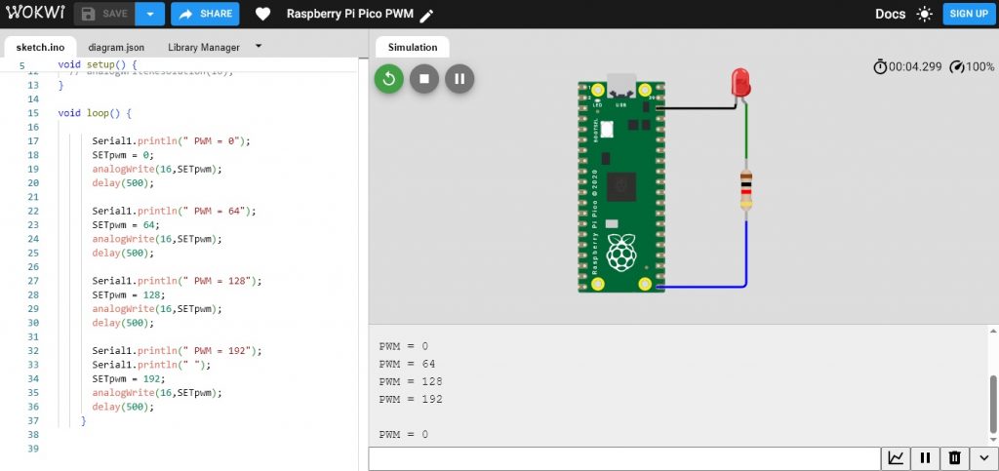
Task: Click the black wire to the LED
Action: [697, 108]
